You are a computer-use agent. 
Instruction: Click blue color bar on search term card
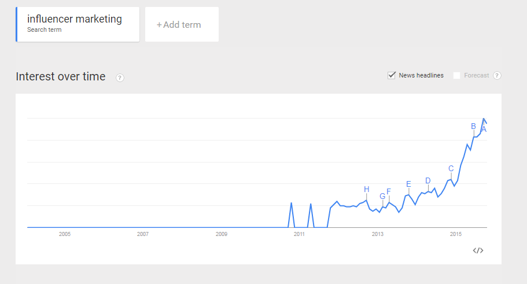coord(17,24)
